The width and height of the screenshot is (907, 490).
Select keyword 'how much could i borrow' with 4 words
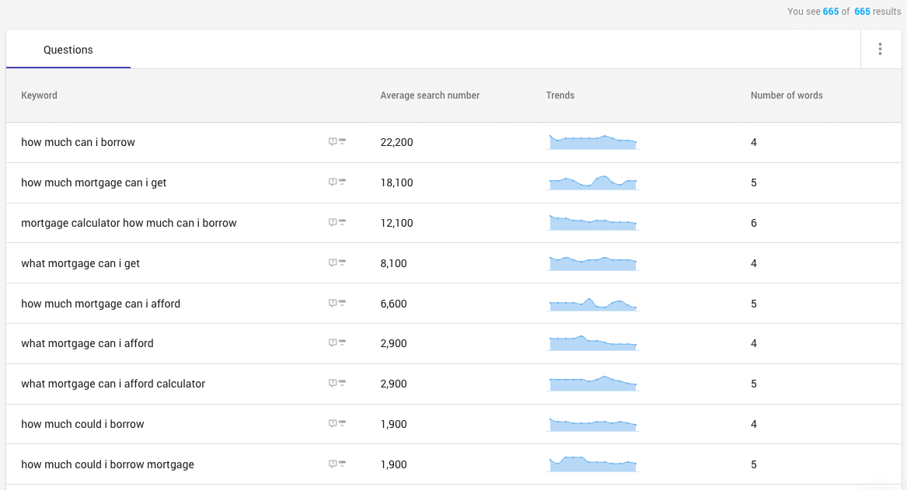point(82,424)
